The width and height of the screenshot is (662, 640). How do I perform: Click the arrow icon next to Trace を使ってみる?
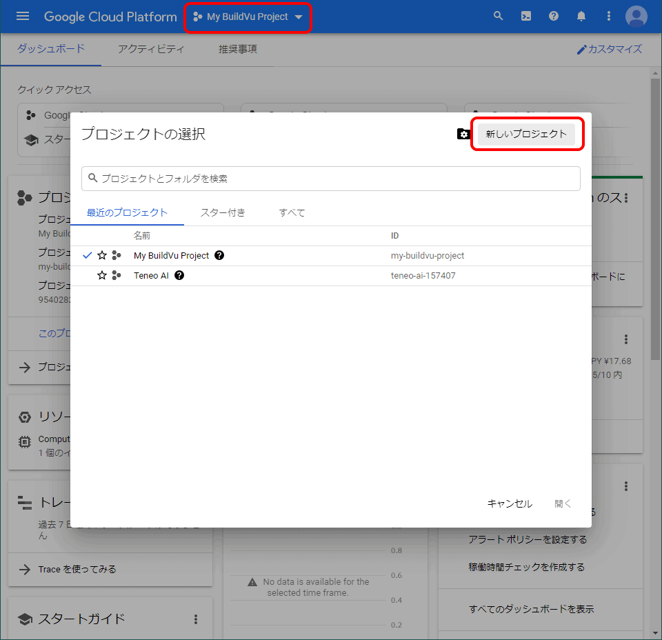click(x=25, y=570)
